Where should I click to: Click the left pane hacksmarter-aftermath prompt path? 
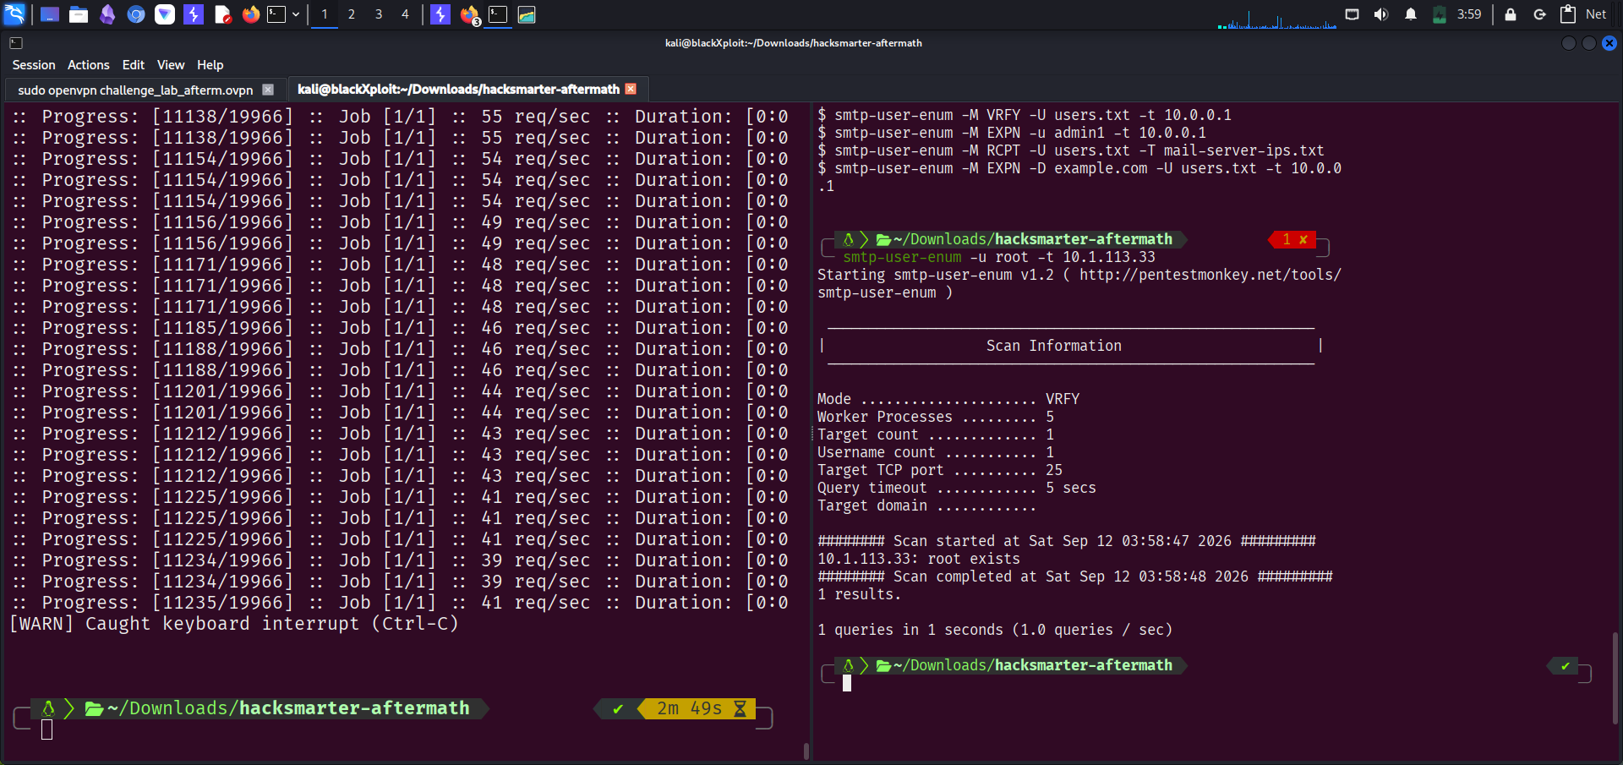coord(289,708)
